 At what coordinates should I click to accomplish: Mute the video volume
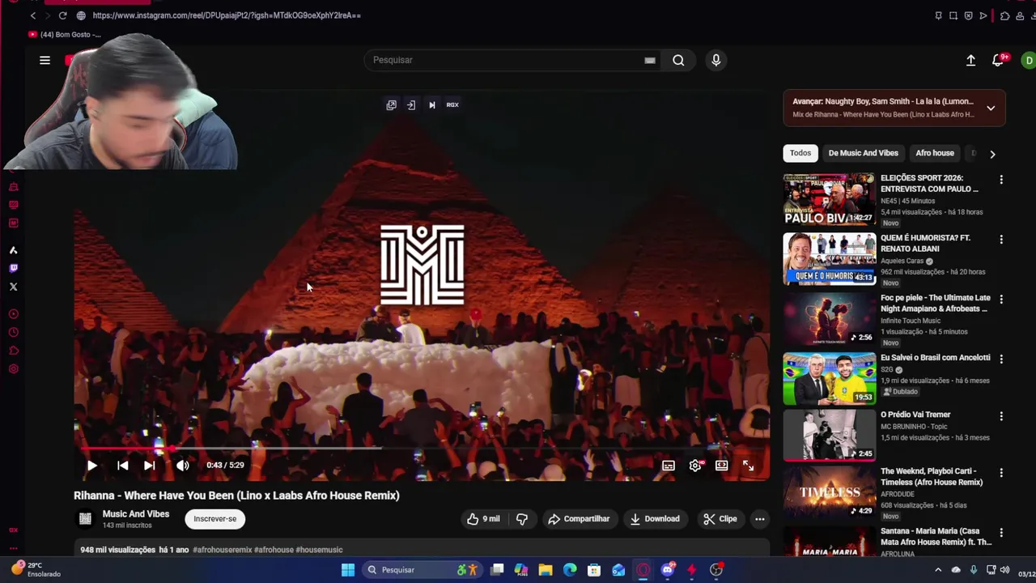click(183, 466)
